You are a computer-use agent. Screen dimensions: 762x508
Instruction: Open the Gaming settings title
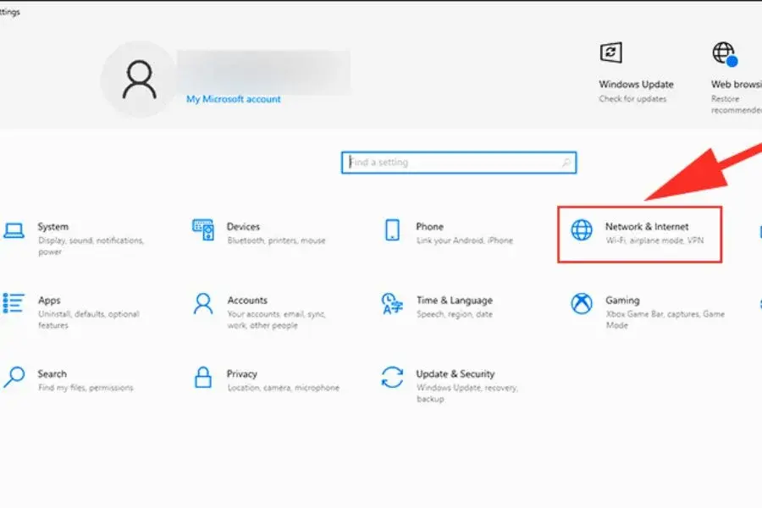(622, 301)
